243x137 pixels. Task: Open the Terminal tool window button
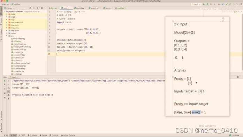(x=54, y=135)
